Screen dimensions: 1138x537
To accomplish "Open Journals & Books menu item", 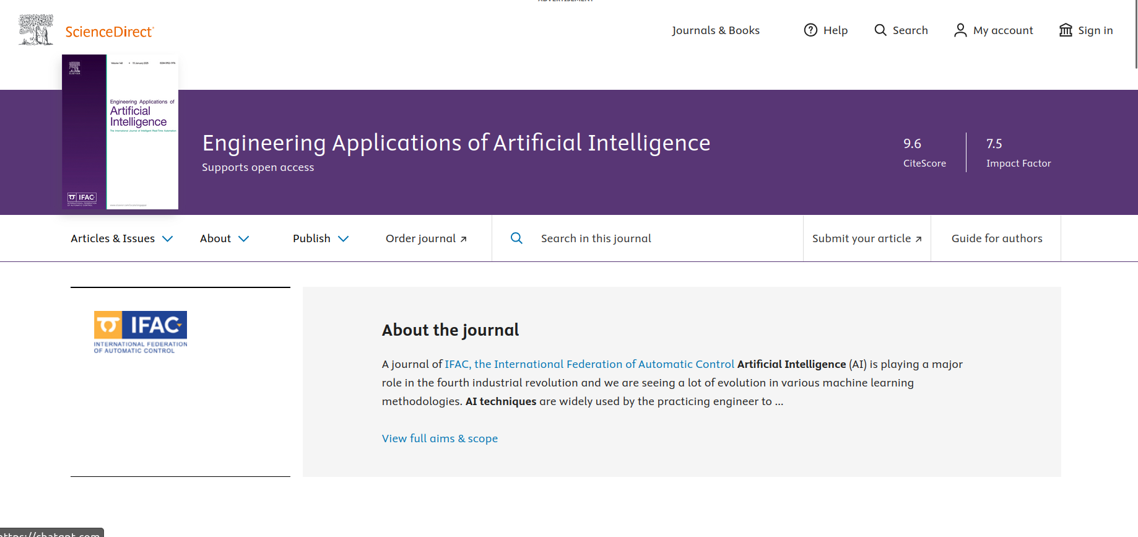I will pyautogui.click(x=716, y=30).
